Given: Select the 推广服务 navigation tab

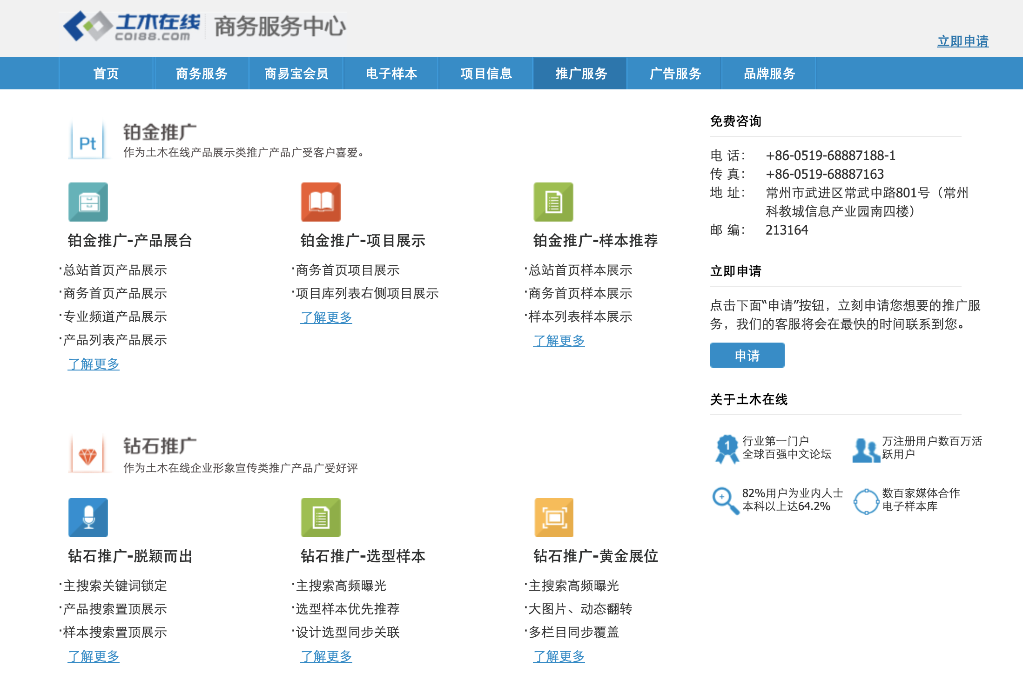Looking at the screenshot, I should tap(581, 74).
